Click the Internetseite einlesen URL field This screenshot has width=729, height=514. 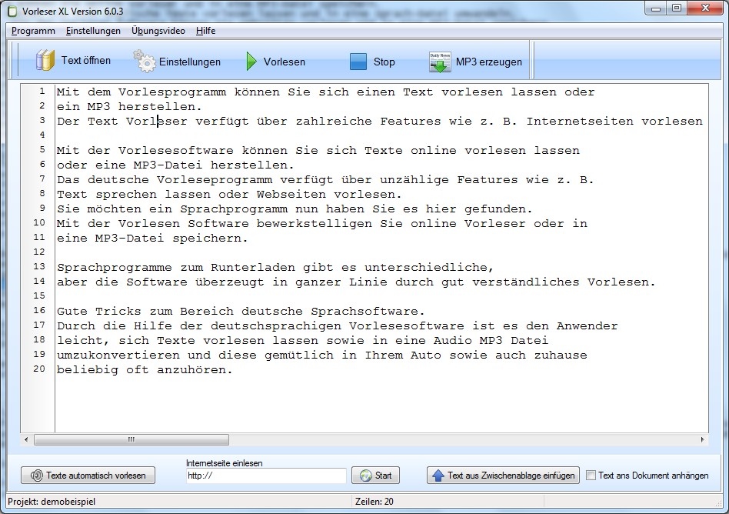266,476
